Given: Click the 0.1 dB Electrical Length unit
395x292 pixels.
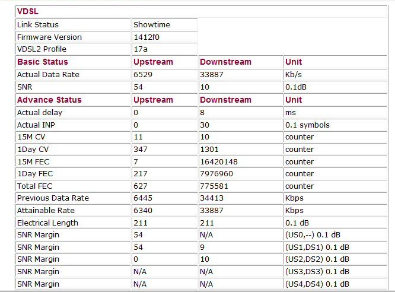Looking at the screenshot, I should 297,223.
